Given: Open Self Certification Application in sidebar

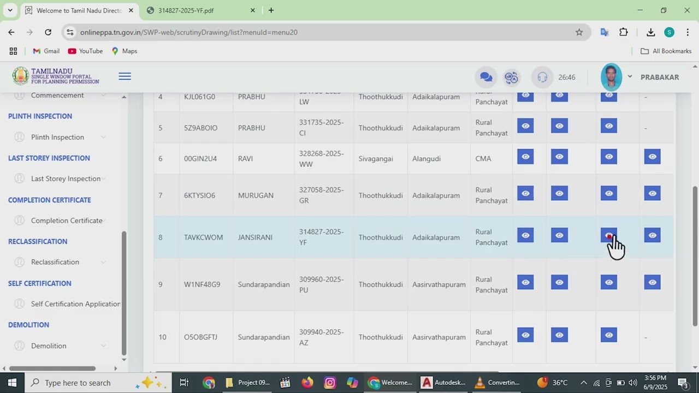Looking at the screenshot, I should coord(67,304).
